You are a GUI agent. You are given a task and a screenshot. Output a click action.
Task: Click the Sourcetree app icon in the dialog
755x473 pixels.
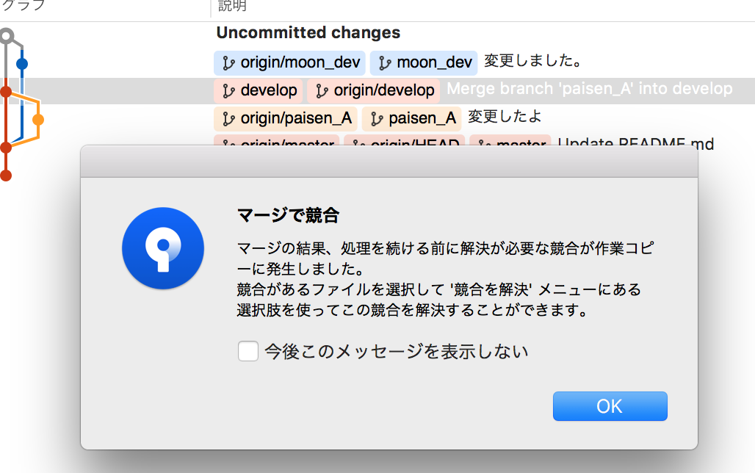click(163, 248)
